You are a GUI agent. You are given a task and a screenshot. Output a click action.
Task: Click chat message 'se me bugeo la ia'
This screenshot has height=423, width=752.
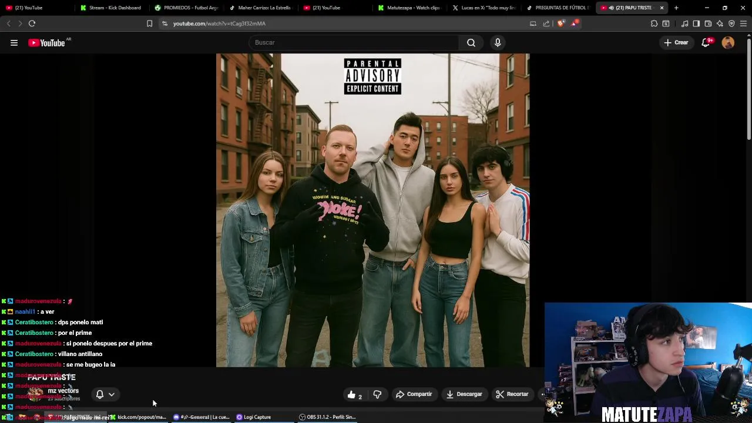[90, 364]
